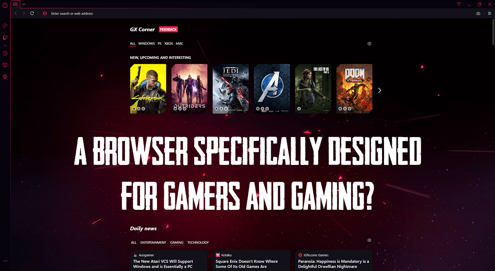The image size is (495, 271).
Task: Click the IGN.com source icon
Action: point(300,255)
